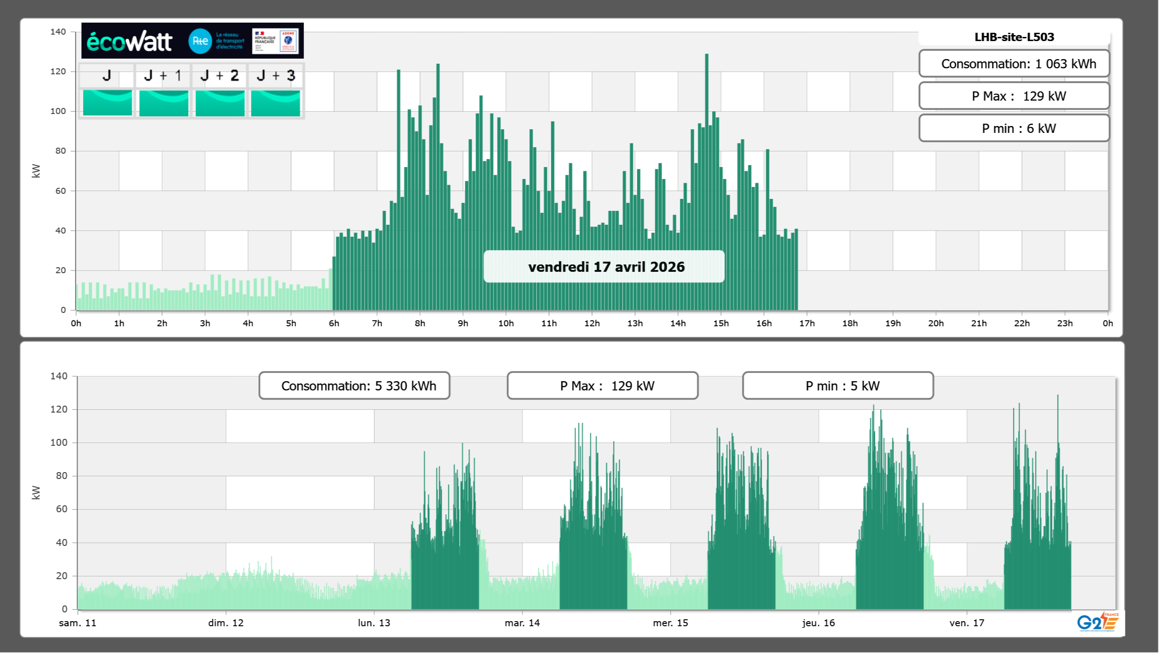Image resolution: width=1159 pixels, height=653 pixels.
Task: Click the P min : 5 kW weekly box
Action: coord(837,386)
